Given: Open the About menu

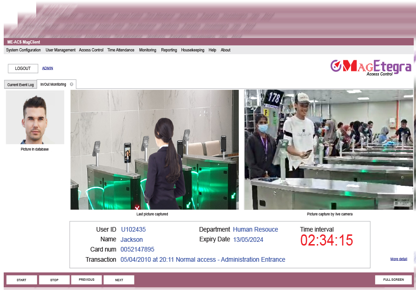Looking at the screenshot, I should click(225, 50).
